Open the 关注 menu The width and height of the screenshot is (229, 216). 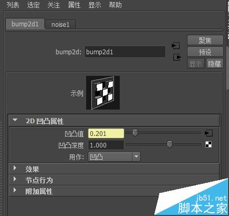54,5
